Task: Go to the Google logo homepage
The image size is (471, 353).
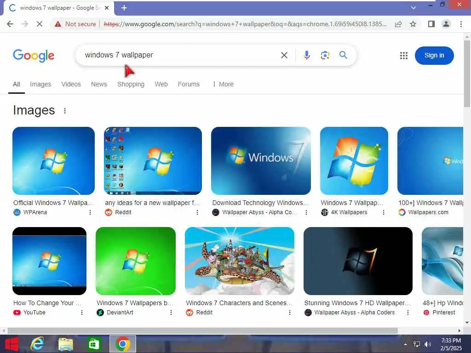Action: pos(34,56)
